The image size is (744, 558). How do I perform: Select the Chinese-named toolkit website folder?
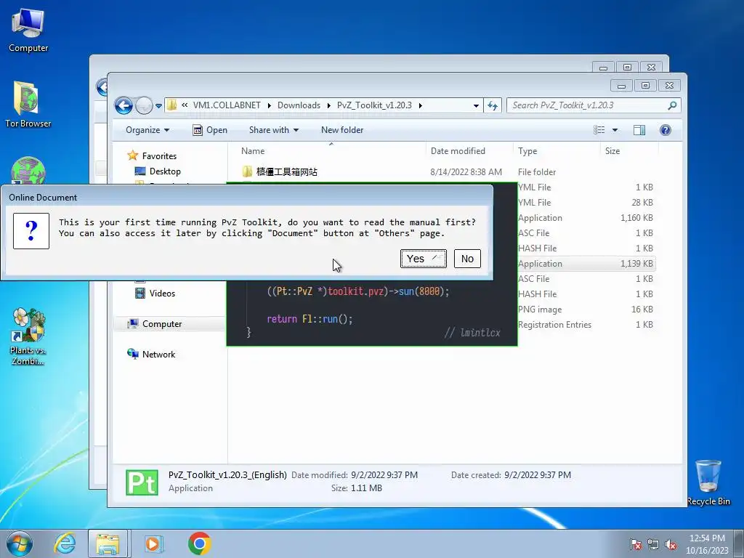click(286, 171)
